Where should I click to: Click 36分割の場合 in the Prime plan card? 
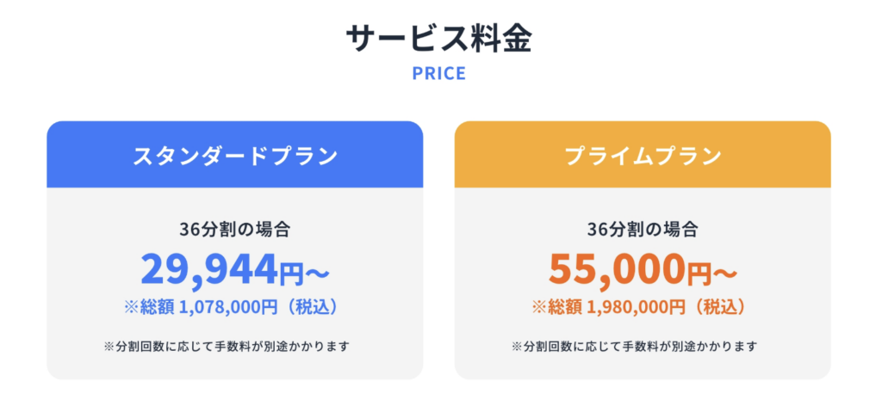click(643, 230)
